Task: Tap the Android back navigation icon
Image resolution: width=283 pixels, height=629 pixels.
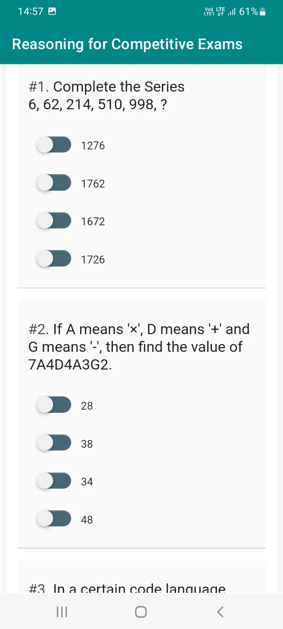Action: (x=220, y=612)
